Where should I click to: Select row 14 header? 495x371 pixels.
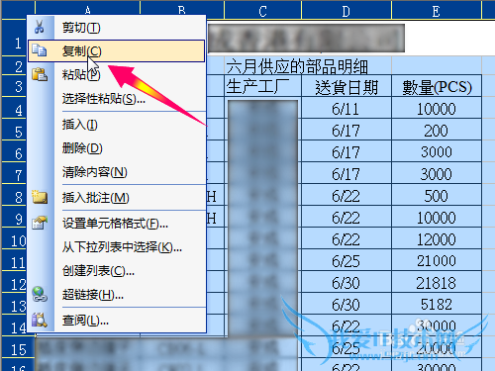14,325
